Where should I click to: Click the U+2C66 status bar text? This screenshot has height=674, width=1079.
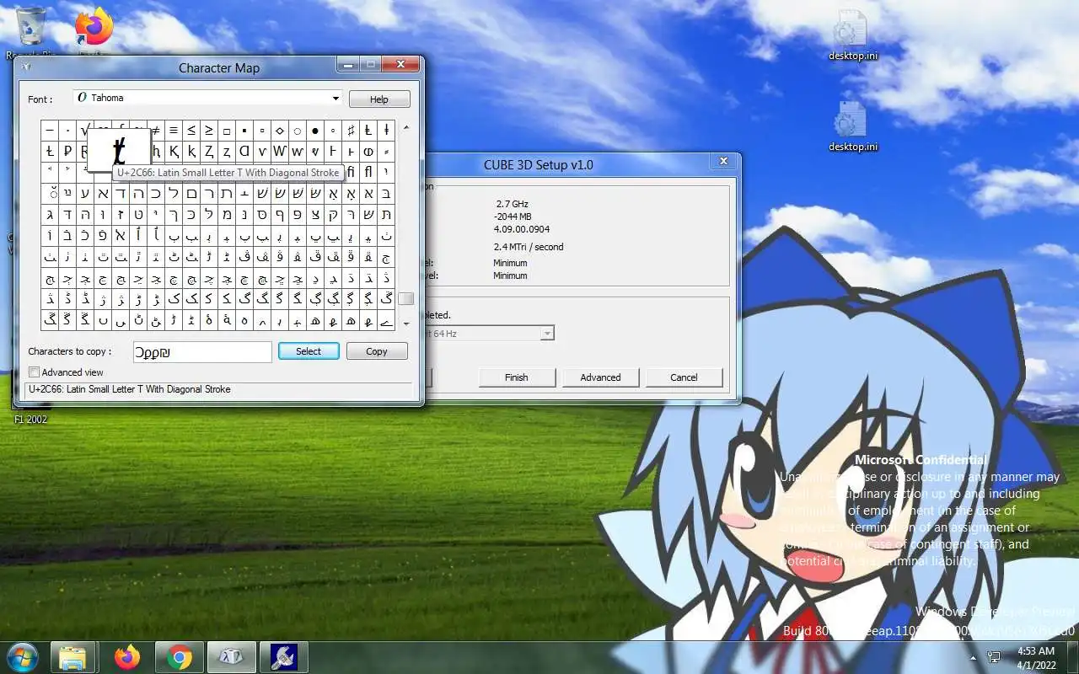pos(130,389)
